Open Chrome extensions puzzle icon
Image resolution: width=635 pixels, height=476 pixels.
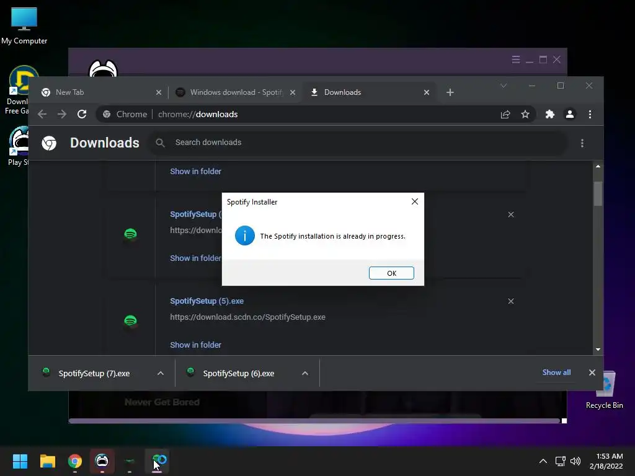[549, 115]
